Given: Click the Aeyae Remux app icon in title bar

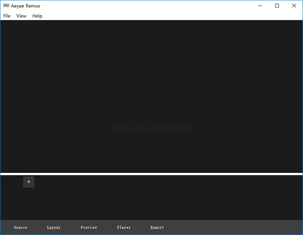Looking at the screenshot, I should (x=6, y=6).
